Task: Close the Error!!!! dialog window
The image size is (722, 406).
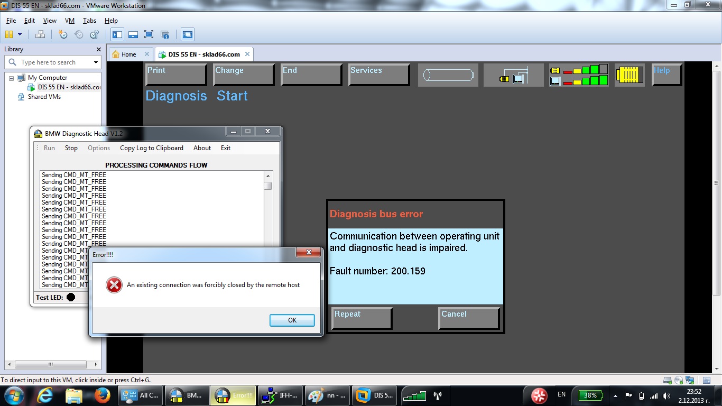Action: [308, 253]
